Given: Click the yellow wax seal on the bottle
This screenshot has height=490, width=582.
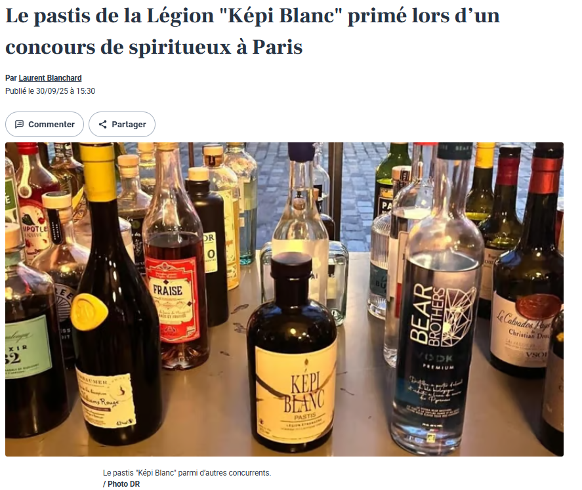Looking at the screenshot, I should pos(89,311).
